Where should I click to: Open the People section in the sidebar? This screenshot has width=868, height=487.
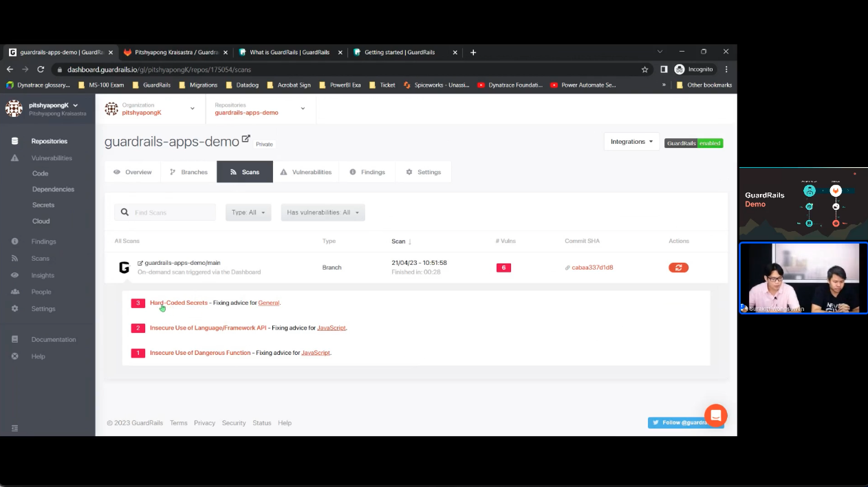coord(41,292)
